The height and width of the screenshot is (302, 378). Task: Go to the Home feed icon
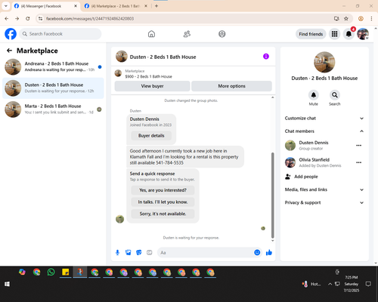click(x=151, y=34)
